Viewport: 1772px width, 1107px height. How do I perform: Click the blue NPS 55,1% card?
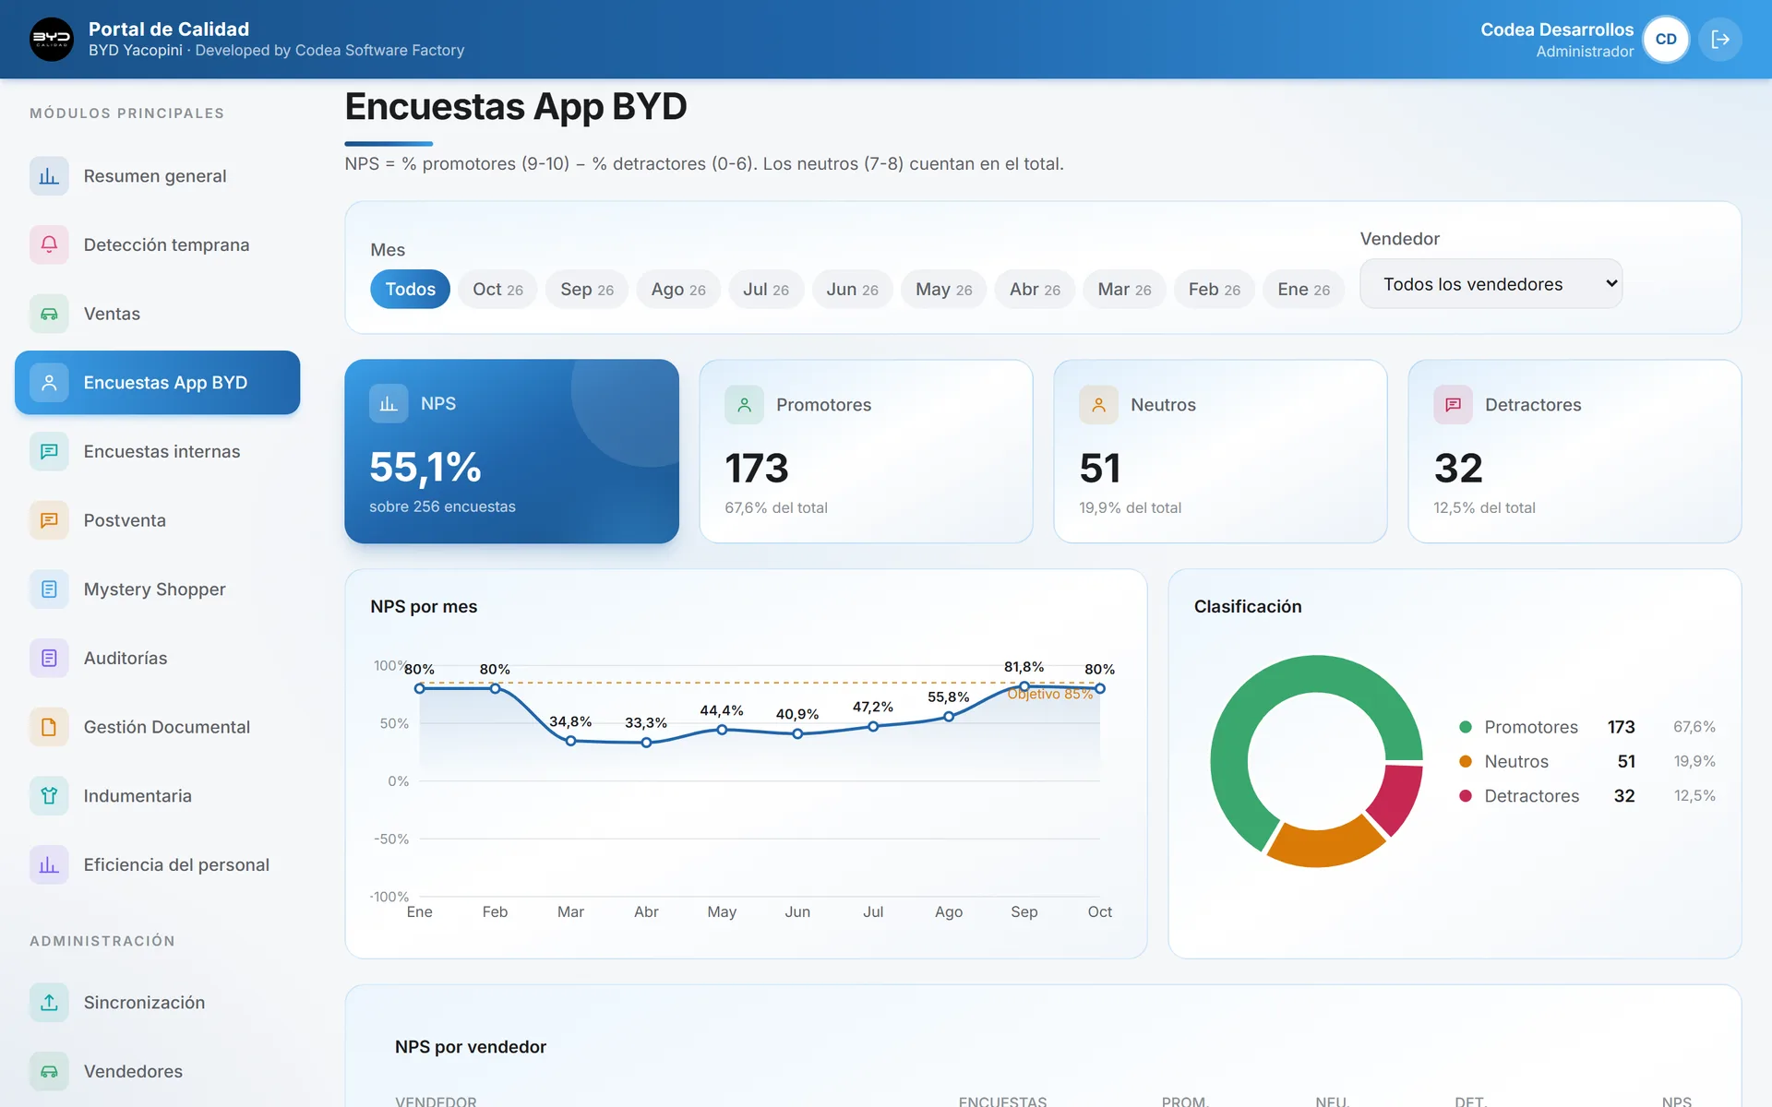[x=511, y=451]
